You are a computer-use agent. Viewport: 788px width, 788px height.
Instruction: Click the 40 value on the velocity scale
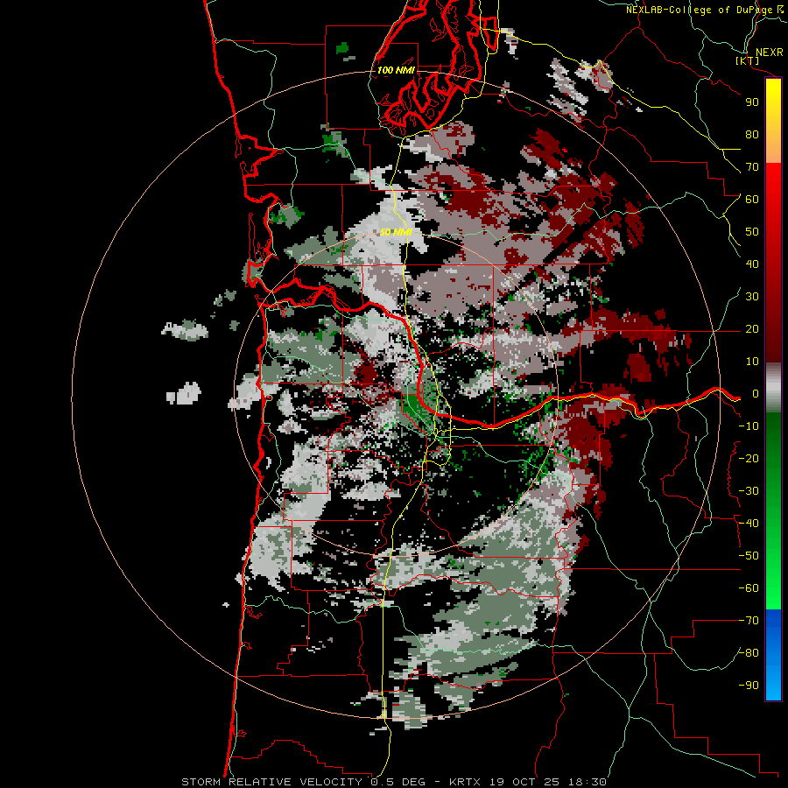(752, 264)
